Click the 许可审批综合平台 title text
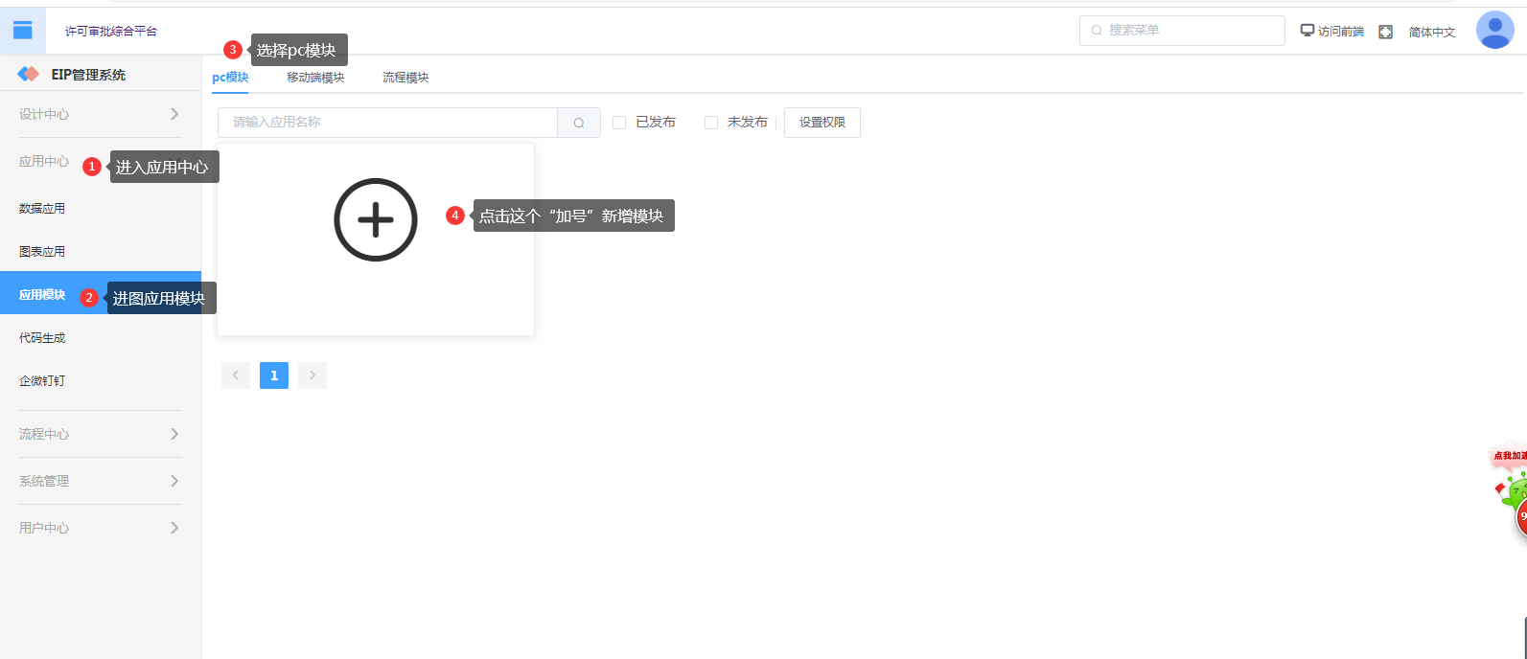 click(x=111, y=32)
